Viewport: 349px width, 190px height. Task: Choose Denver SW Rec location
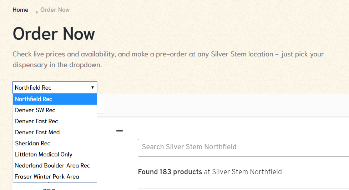[x=55, y=110]
